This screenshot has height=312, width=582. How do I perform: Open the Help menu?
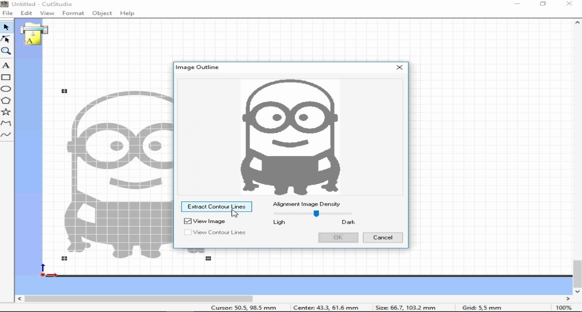(x=127, y=13)
